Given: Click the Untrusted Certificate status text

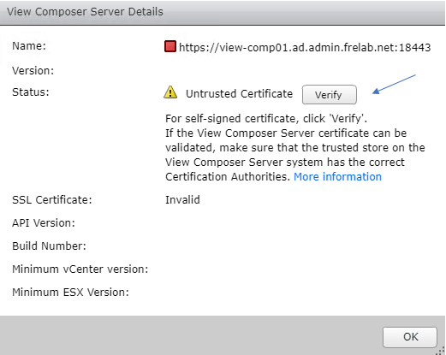Looking at the screenshot, I should point(239,94).
